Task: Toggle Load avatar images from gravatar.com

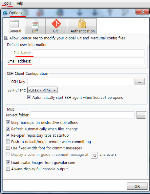Action: pos(8,163)
